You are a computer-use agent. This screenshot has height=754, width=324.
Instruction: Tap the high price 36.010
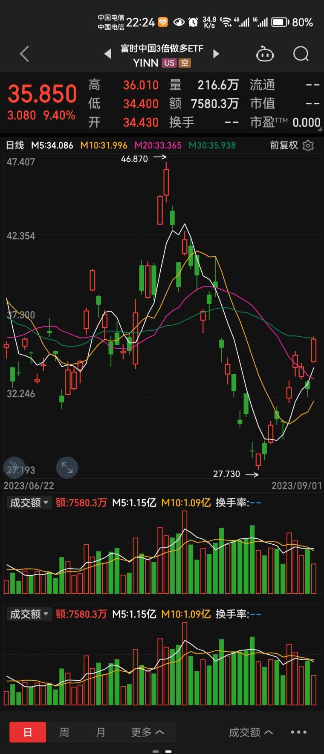pos(141,85)
